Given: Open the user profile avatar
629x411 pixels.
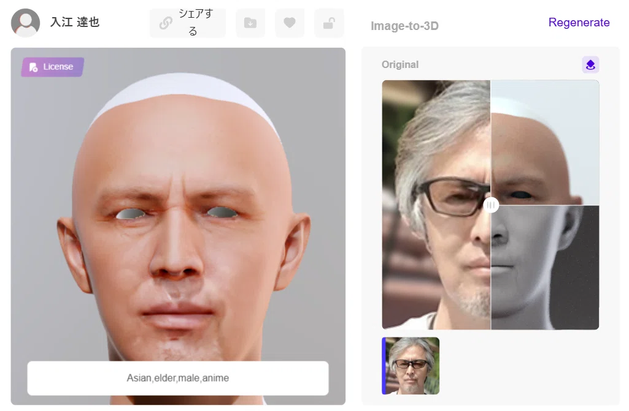Looking at the screenshot, I should pyautogui.click(x=25, y=23).
